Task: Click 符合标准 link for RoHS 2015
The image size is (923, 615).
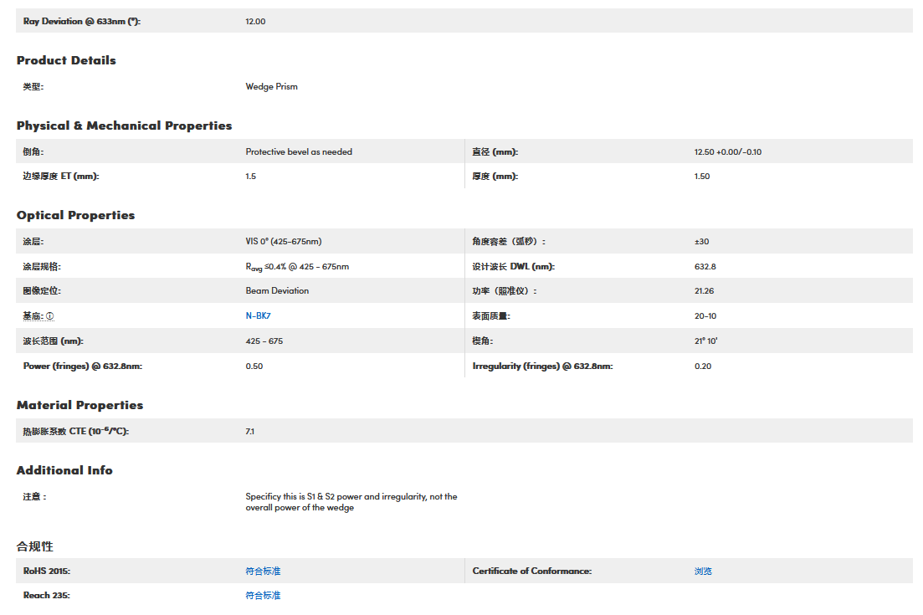Action: point(263,571)
